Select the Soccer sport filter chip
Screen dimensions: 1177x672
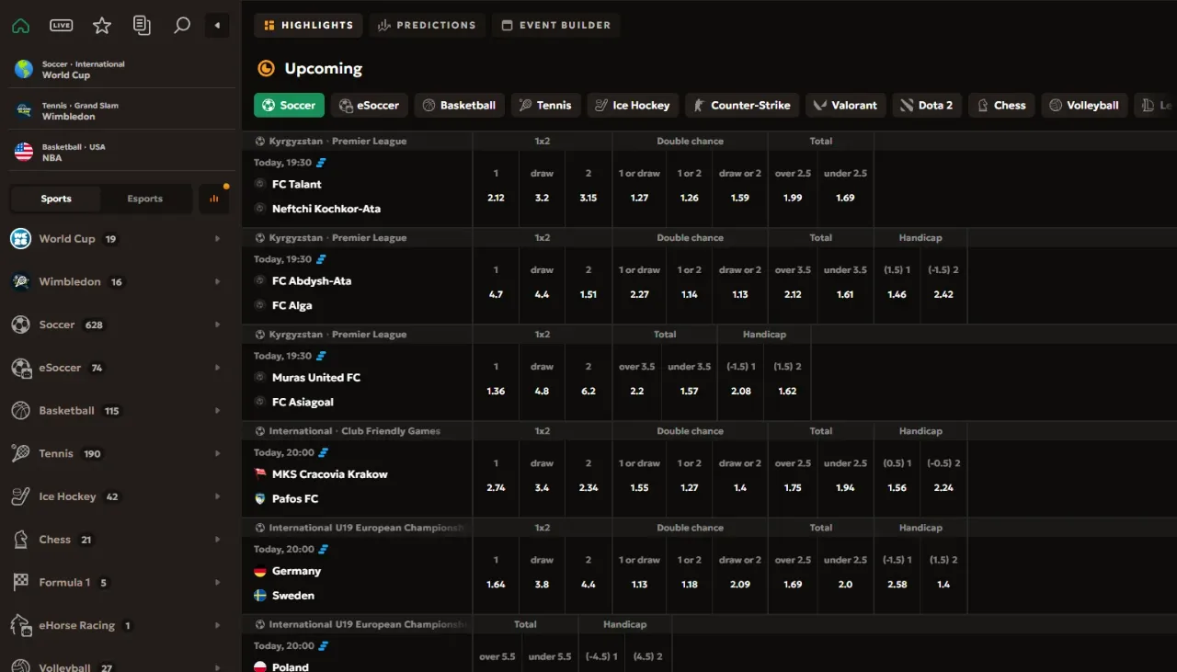pyautogui.click(x=289, y=105)
